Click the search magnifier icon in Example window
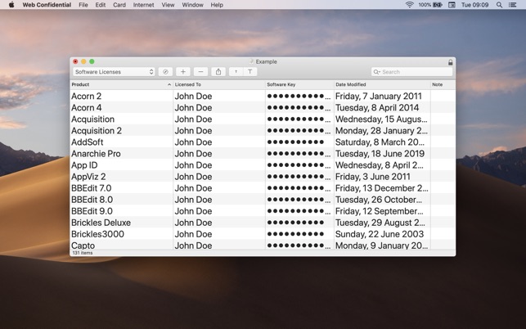Screen dimensions: 526x329 click(x=376, y=72)
